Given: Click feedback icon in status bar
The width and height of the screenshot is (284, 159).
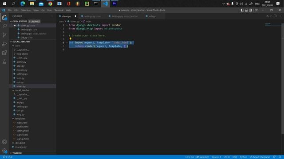Looking at the screenshot, I should [x=274, y=157].
